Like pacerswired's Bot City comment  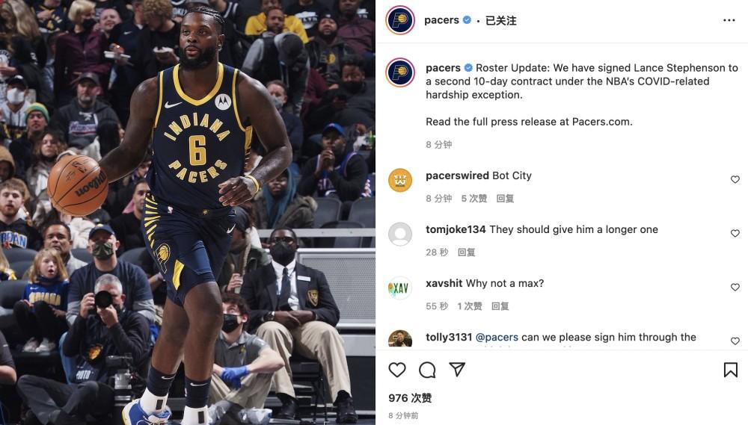pos(735,179)
